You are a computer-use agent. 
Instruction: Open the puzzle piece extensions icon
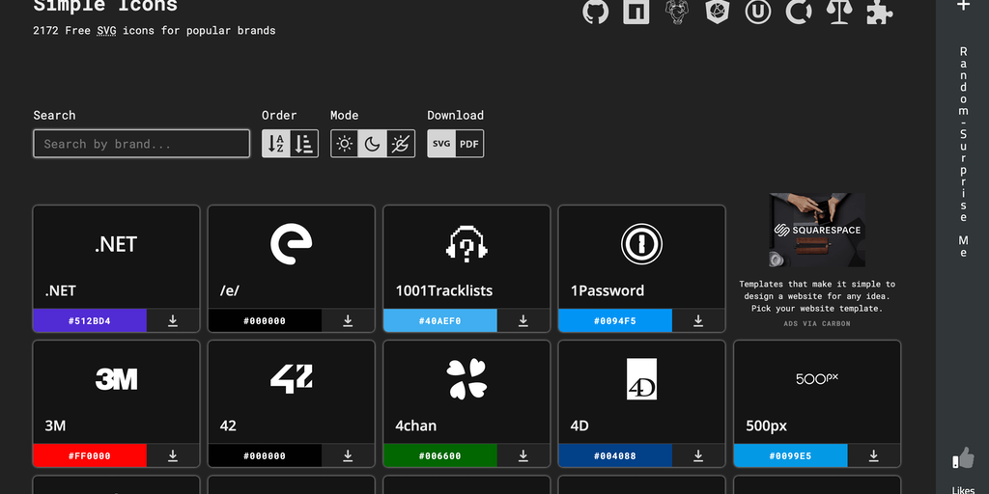pyautogui.click(x=879, y=12)
